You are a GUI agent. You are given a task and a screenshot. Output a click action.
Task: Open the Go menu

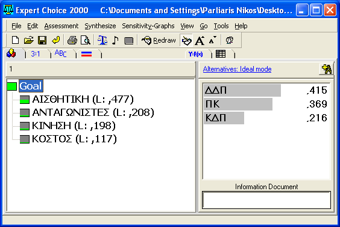[x=204, y=26]
